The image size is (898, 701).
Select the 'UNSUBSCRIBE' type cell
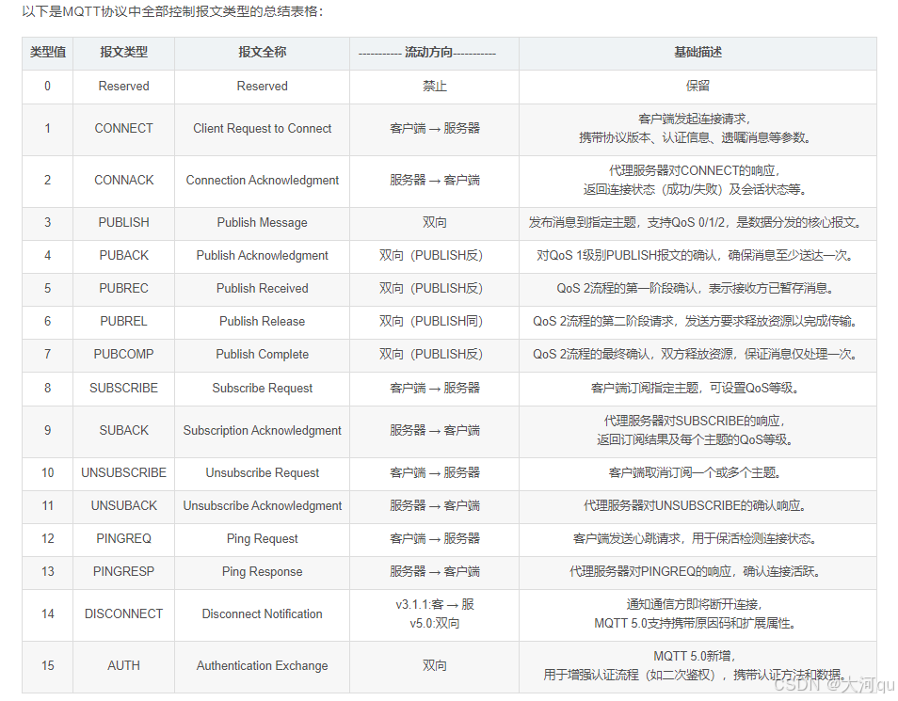(123, 472)
